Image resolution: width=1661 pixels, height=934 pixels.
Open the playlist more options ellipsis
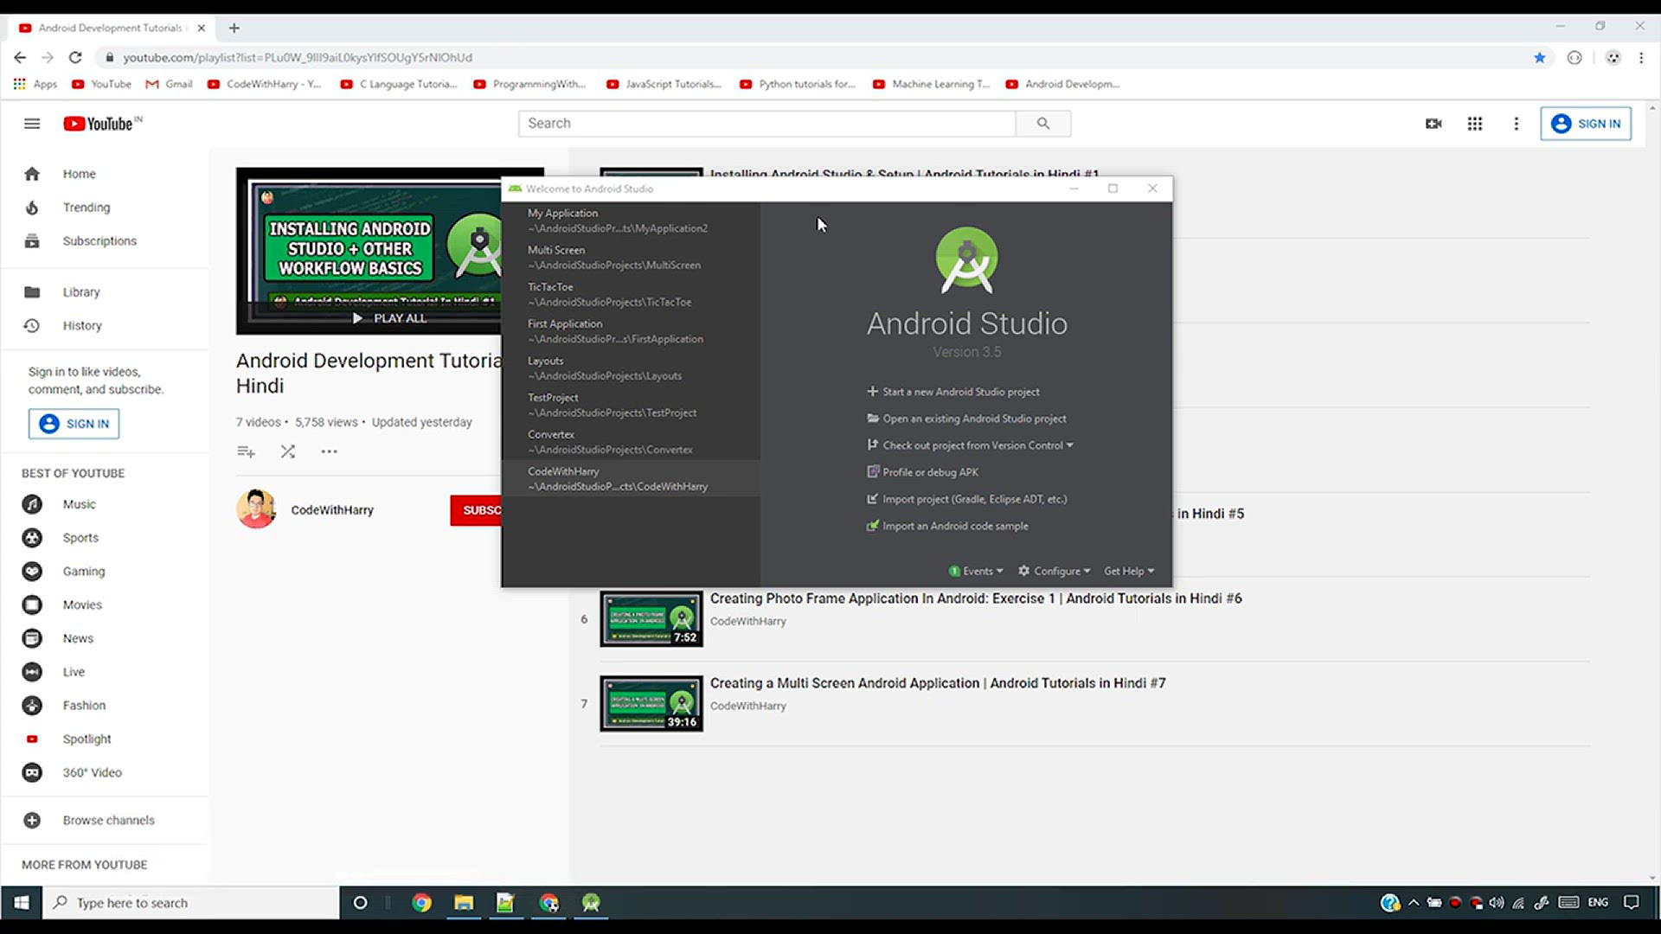(x=329, y=451)
